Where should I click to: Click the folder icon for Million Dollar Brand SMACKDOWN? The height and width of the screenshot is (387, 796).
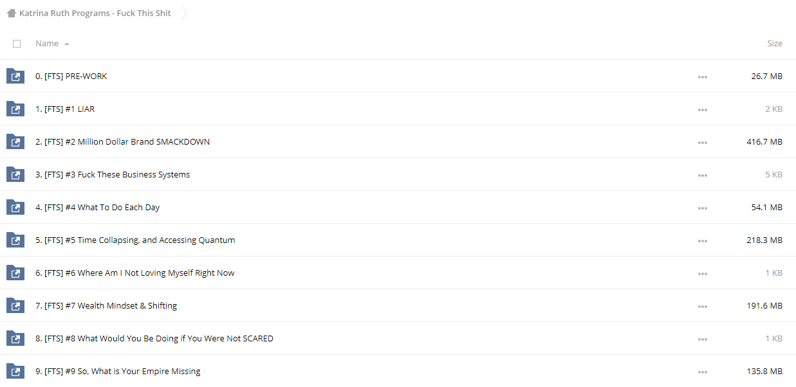tap(15, 141)
